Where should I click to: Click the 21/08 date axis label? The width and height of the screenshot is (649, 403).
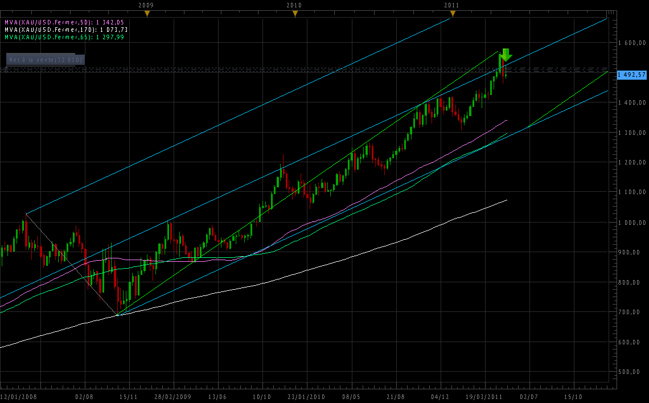[x=396, y=397]
